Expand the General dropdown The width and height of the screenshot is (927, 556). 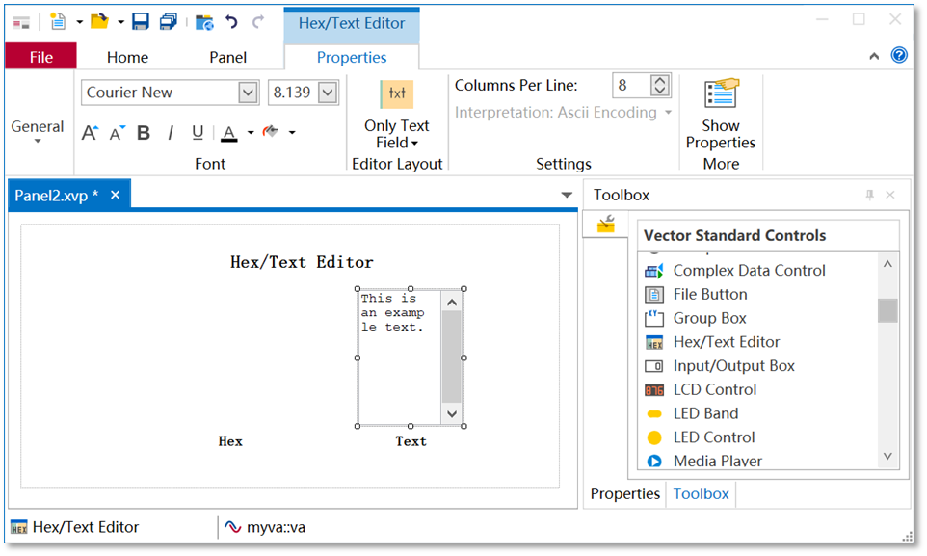coord(38,131)
